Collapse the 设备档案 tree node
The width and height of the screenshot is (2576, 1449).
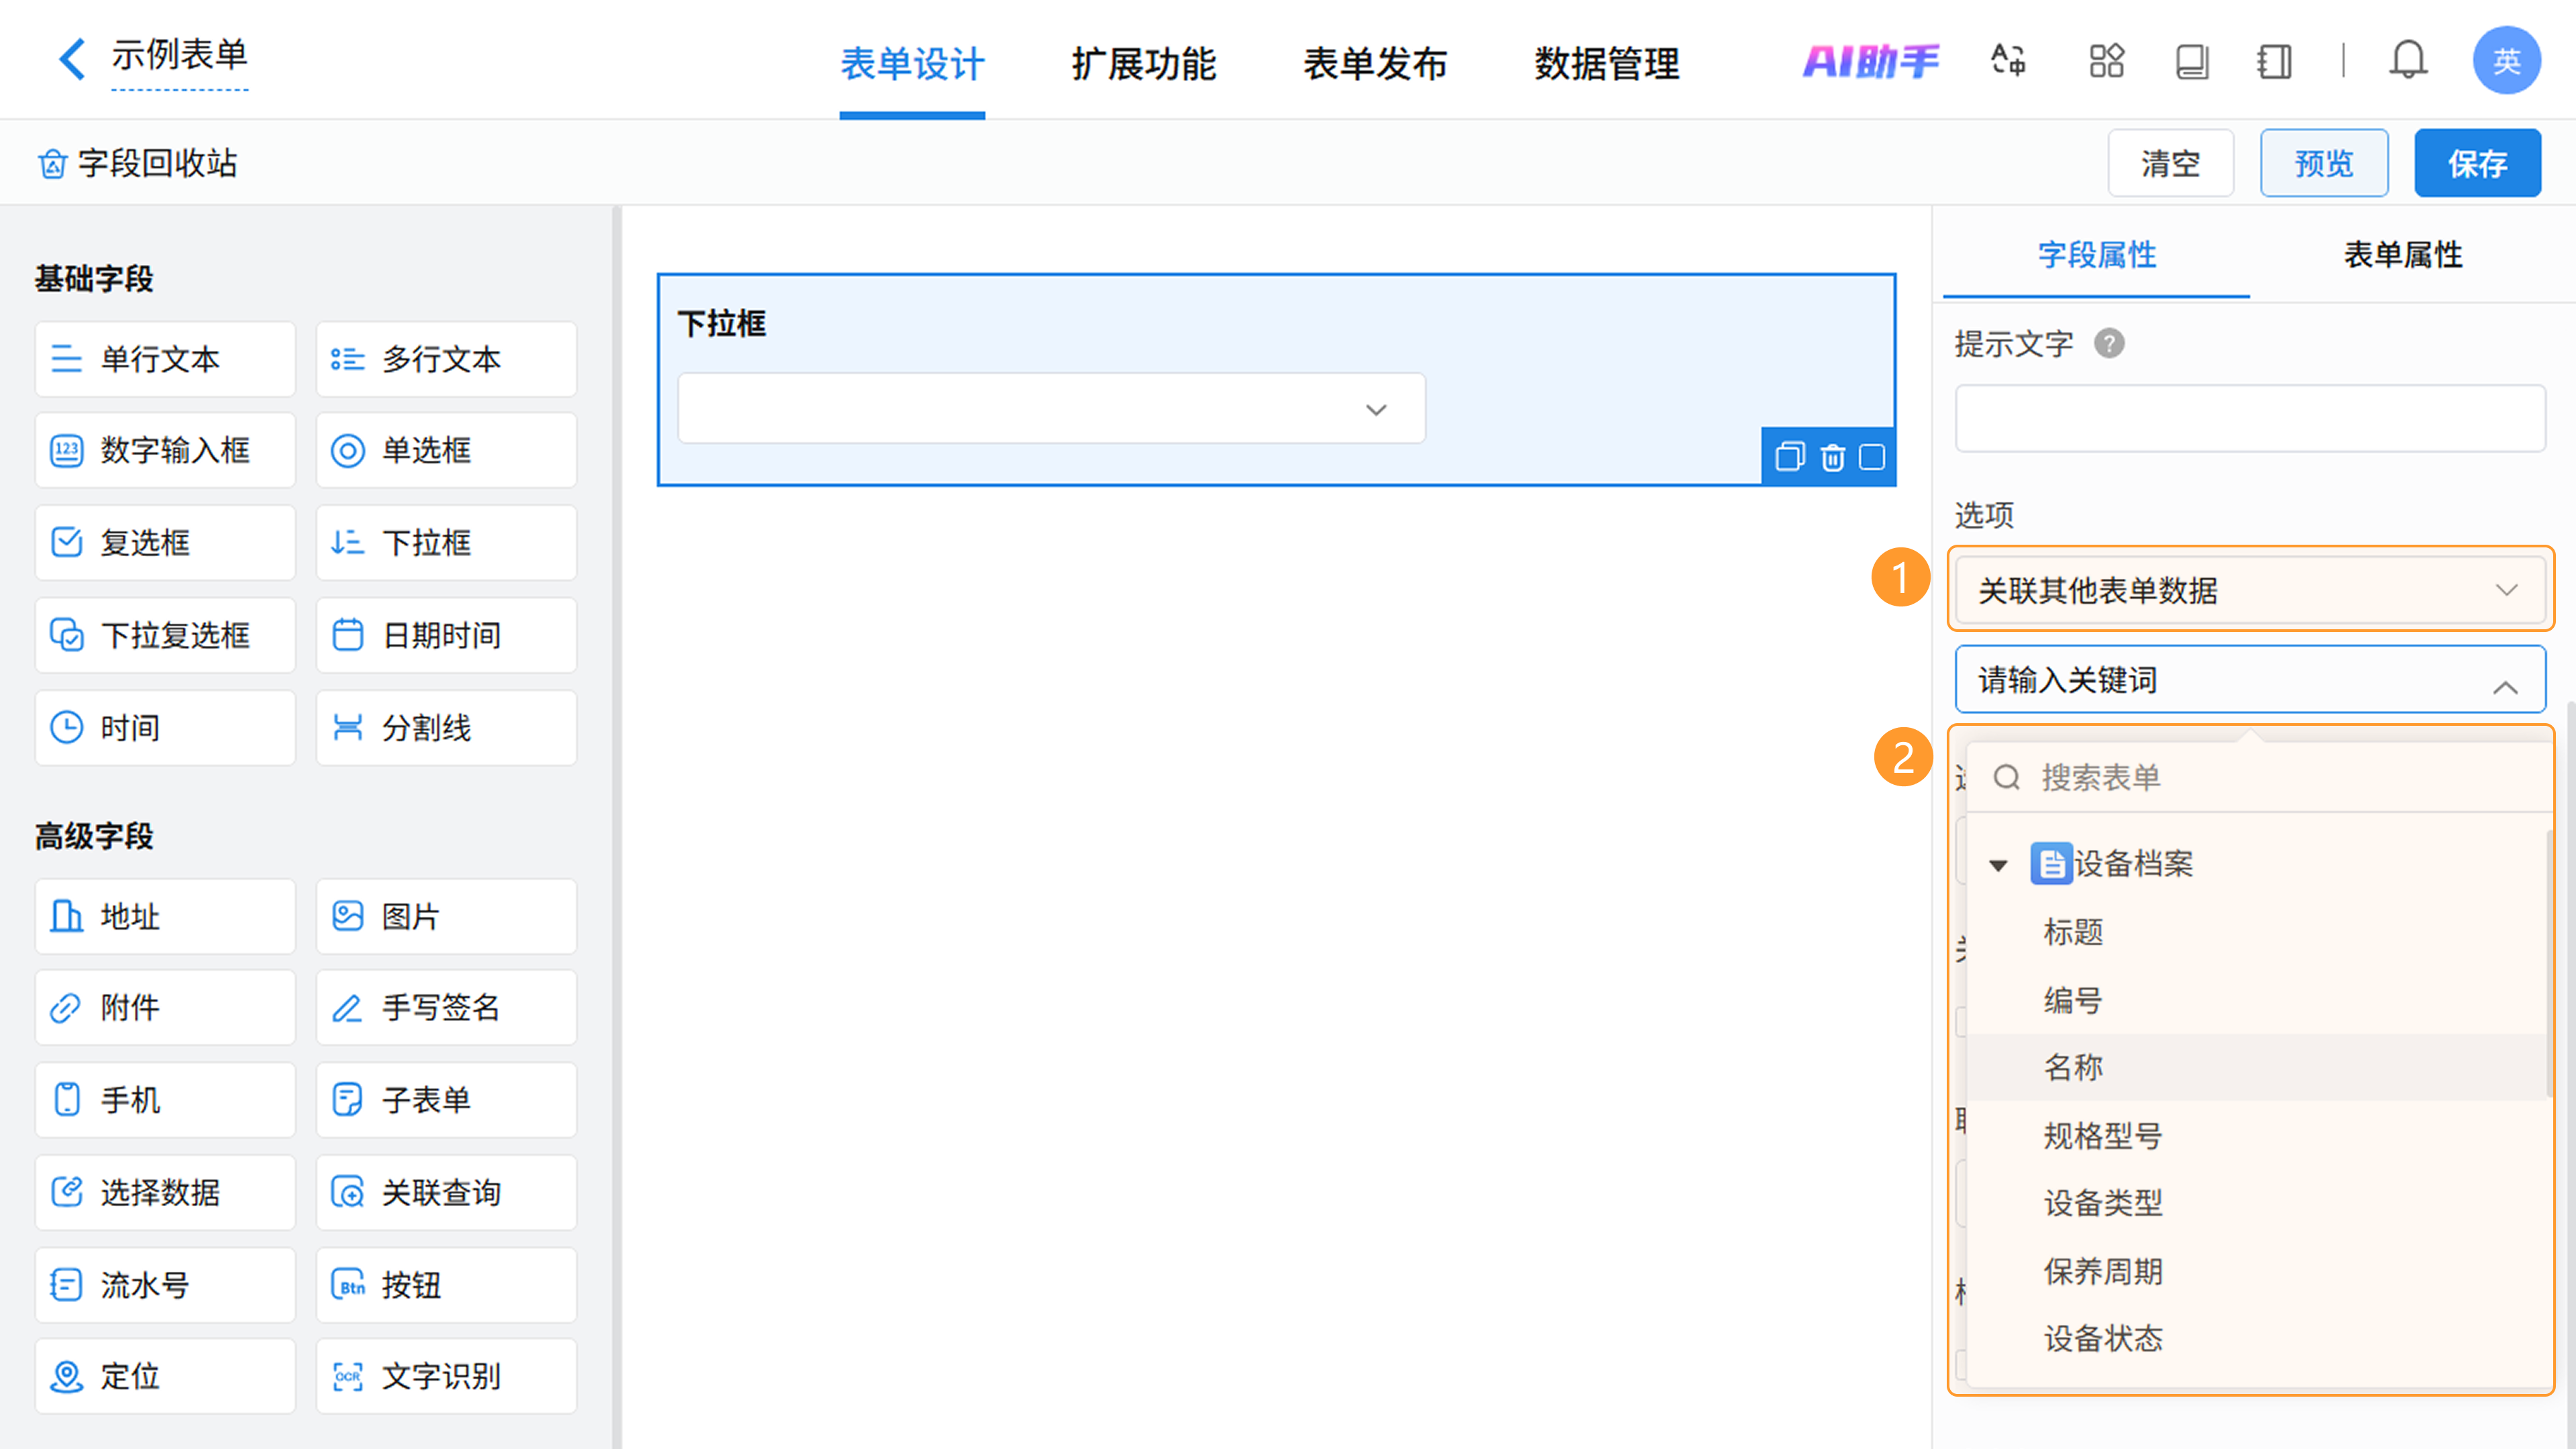[x=1998, y=865]
